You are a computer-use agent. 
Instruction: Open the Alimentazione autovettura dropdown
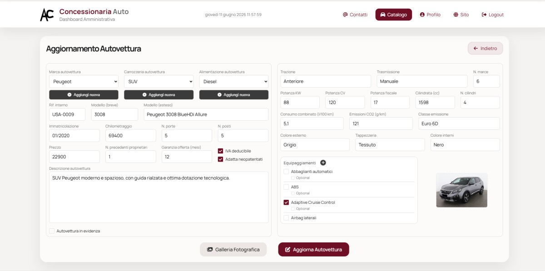point(234,82)
